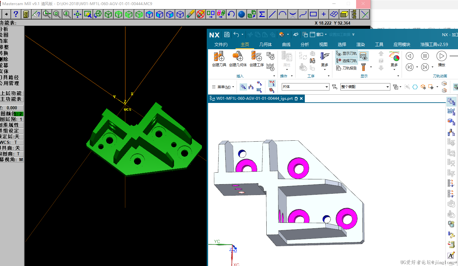Click Mastercam green drawing color swatch
The image size is (458, 266).
[x=19, y=114]
